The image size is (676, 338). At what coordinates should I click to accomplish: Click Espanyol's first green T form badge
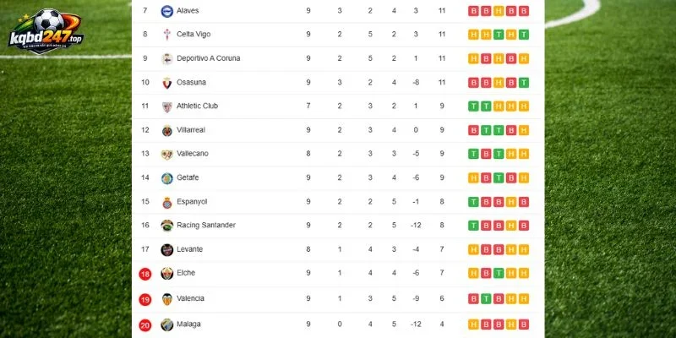[473, 202]
